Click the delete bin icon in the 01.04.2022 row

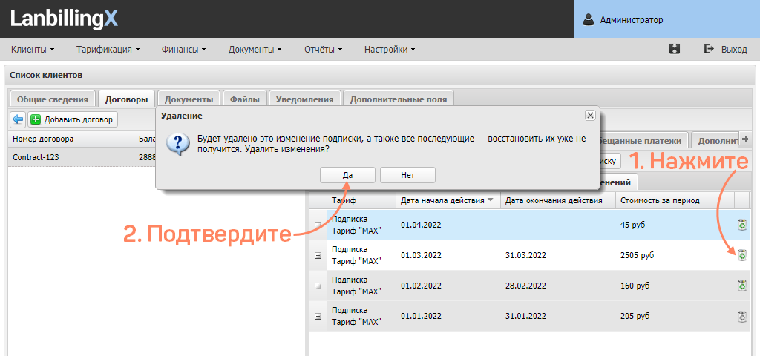(x=742, y=225)
